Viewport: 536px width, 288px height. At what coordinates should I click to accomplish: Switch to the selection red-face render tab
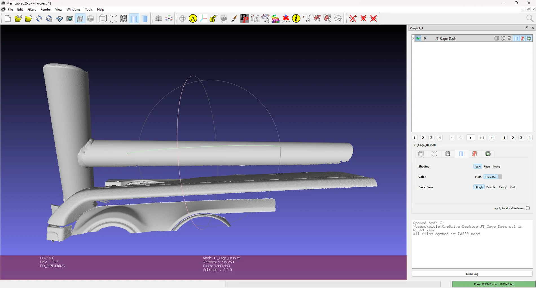[475, 154]
